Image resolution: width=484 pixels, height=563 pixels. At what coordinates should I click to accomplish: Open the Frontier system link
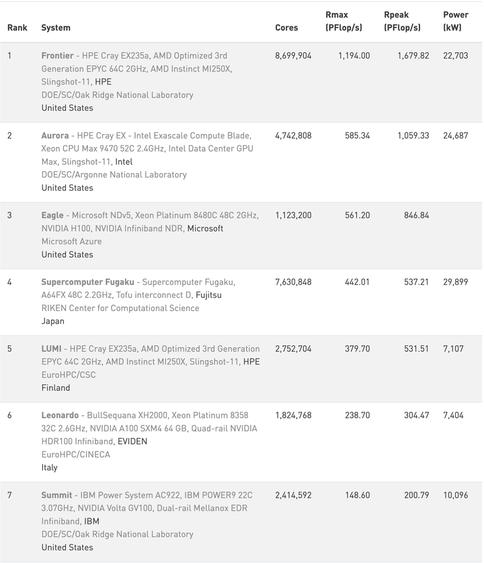58,56
